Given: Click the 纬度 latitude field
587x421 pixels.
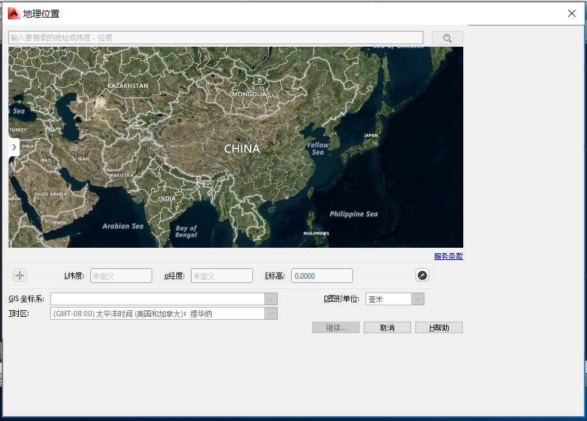Looking at the screenshot, I should [121, 276].
